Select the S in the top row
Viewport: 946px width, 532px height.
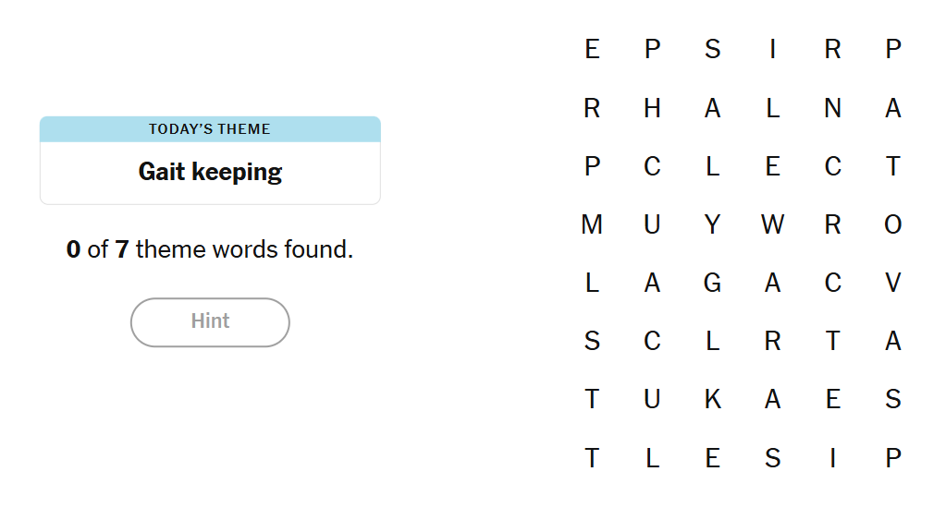[x=712, y=49]
